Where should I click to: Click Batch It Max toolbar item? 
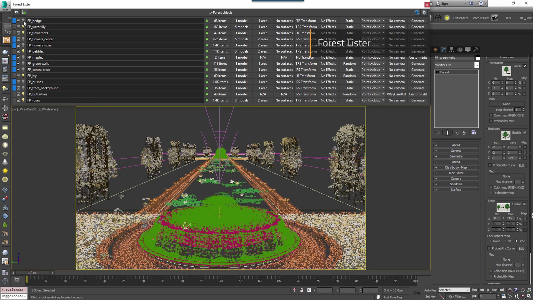click(480, 18)
